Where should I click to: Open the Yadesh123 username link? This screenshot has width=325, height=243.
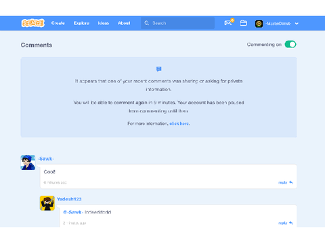tap(69, 199)
